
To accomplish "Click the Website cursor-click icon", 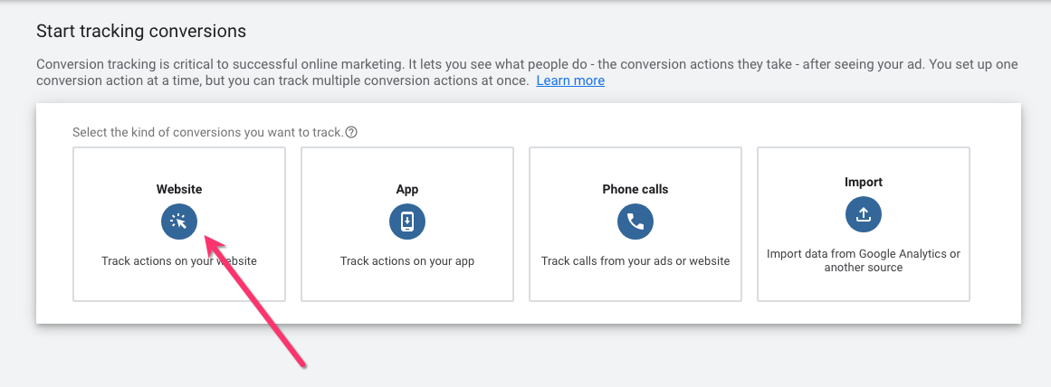I will [x=179, y=222].
